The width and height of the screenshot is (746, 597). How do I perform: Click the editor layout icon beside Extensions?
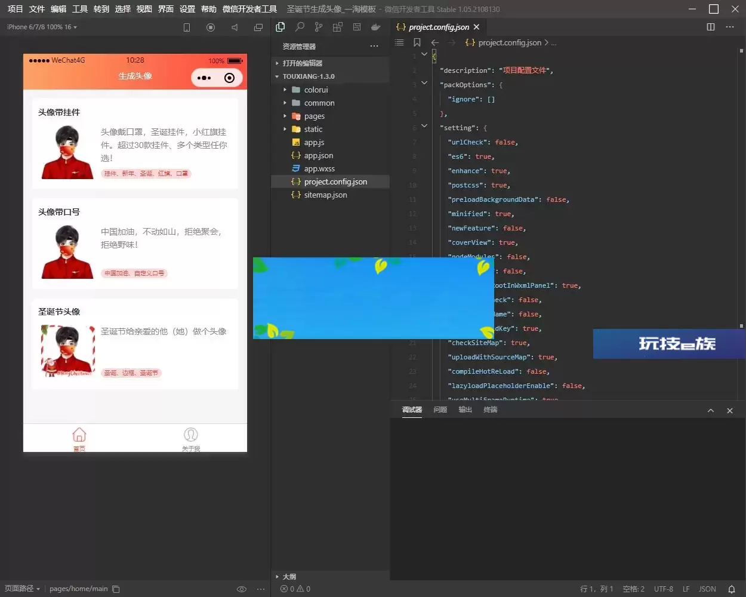(x=357, y=27)
